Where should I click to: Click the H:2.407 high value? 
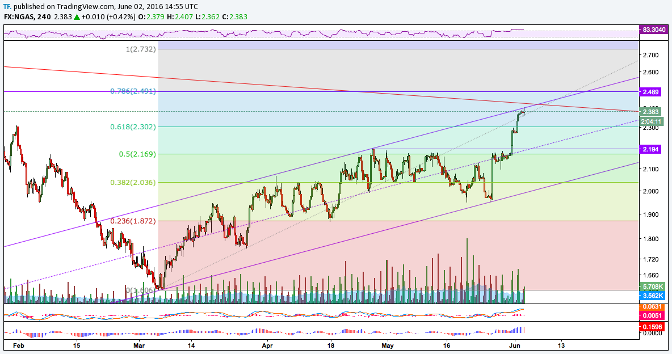click(x=179, y=17)
